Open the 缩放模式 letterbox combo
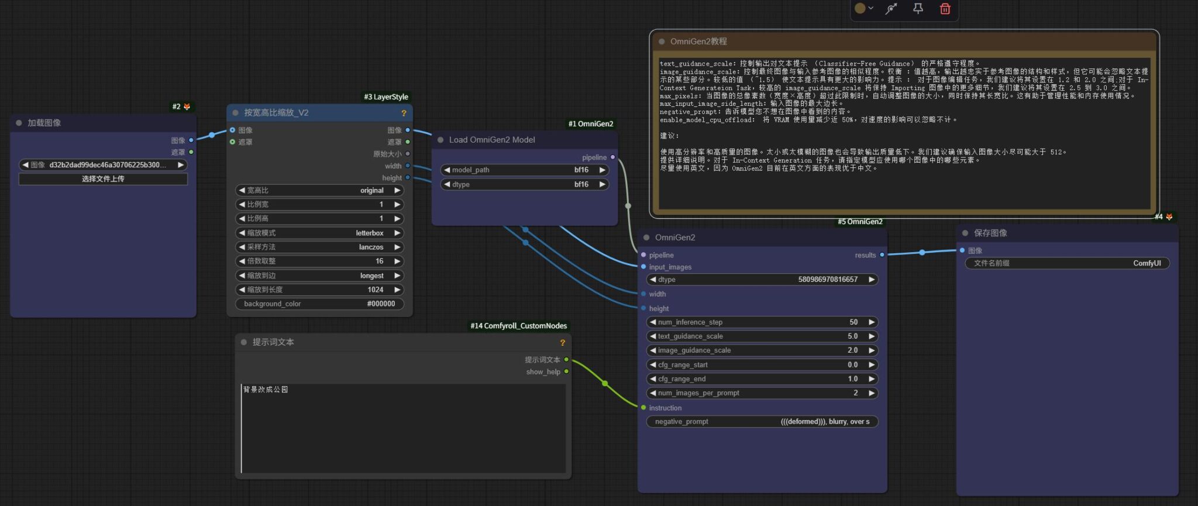This screenshot has height=506, width=1198. point(319,233)
